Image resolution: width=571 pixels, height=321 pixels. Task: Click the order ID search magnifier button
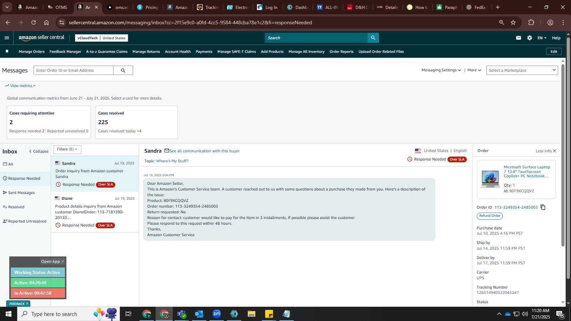[x=123, y=70]
